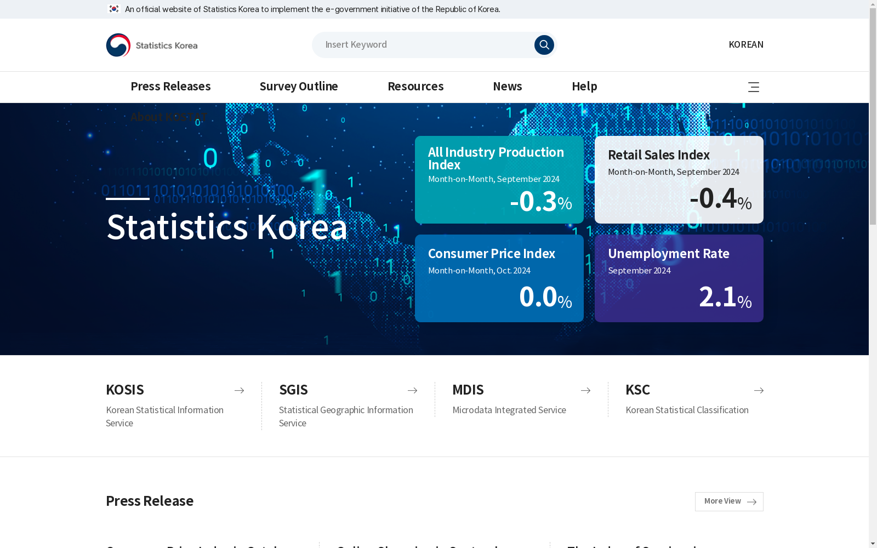The height and width of the screenshot is (548, 877).
Task: Open the SGIS link
Action: point(293,390)
